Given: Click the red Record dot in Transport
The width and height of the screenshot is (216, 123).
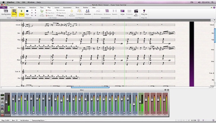Looking at the screenshot, I should 32,10.
